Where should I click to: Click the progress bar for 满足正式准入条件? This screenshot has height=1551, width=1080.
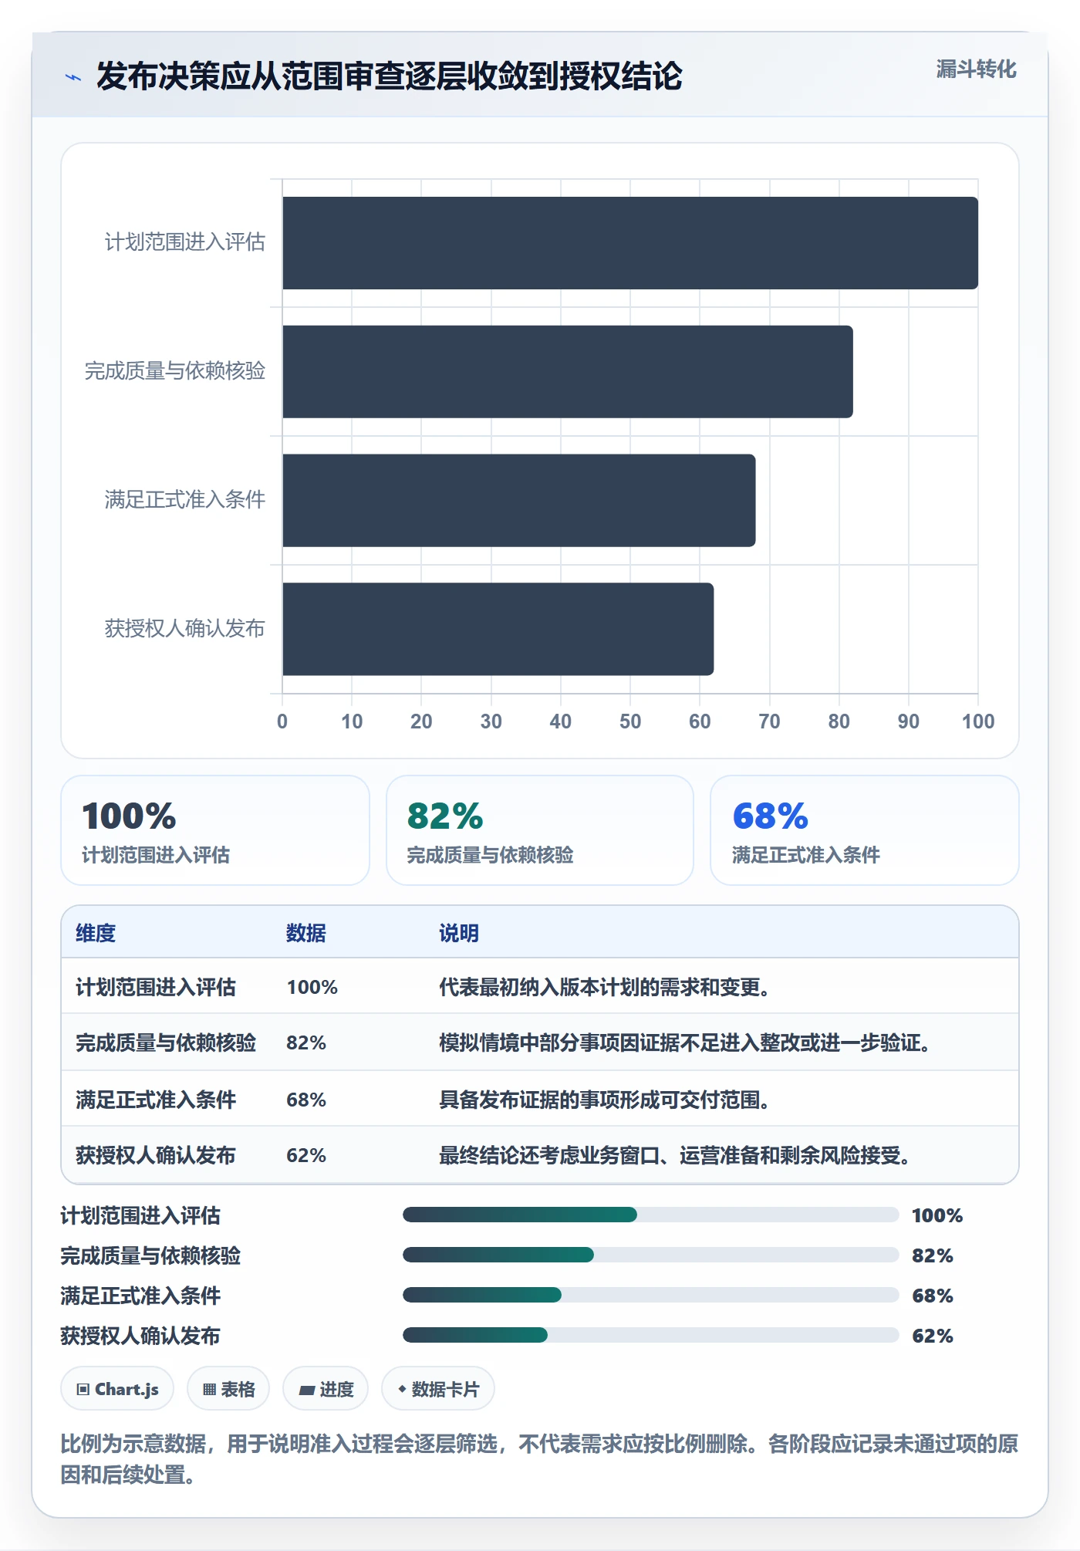coord(651,1295)
